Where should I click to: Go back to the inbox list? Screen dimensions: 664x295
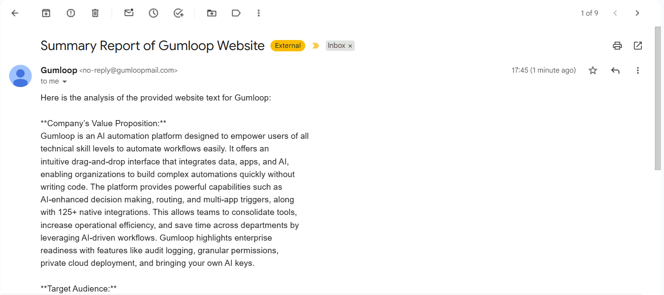coord(15,13)
